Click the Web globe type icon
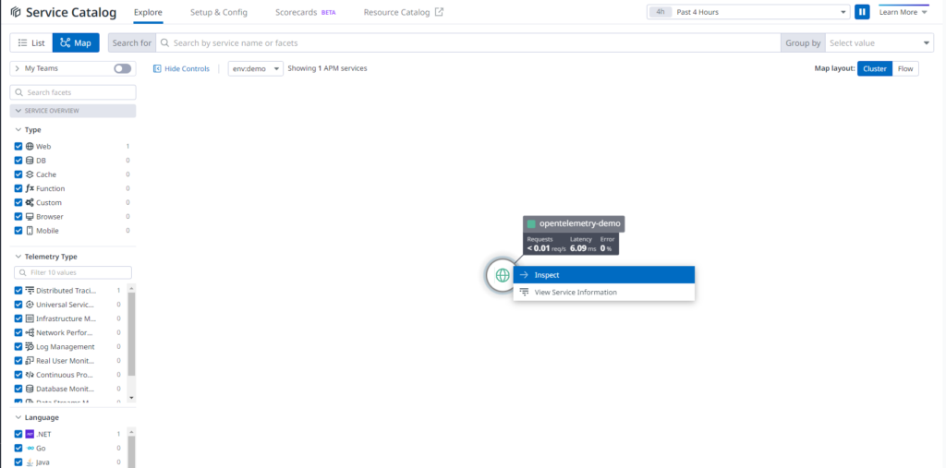The image size is (946, 468). click(30, 147)
